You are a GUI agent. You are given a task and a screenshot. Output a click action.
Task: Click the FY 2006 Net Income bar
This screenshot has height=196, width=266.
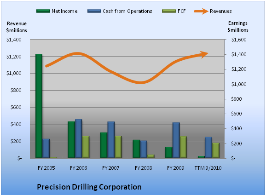(71, 140)
